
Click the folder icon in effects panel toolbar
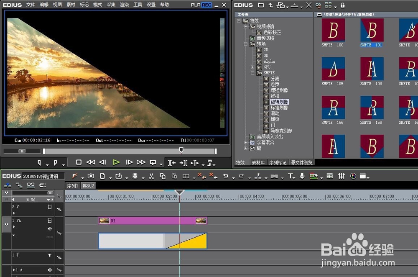point(261,5)
